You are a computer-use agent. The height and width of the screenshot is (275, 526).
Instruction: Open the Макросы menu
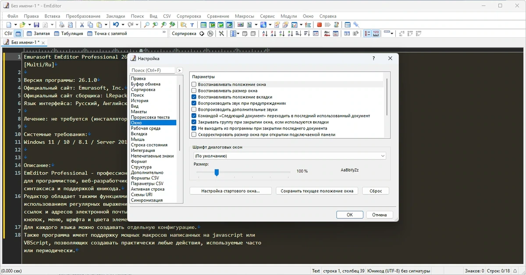coord(244,16)
